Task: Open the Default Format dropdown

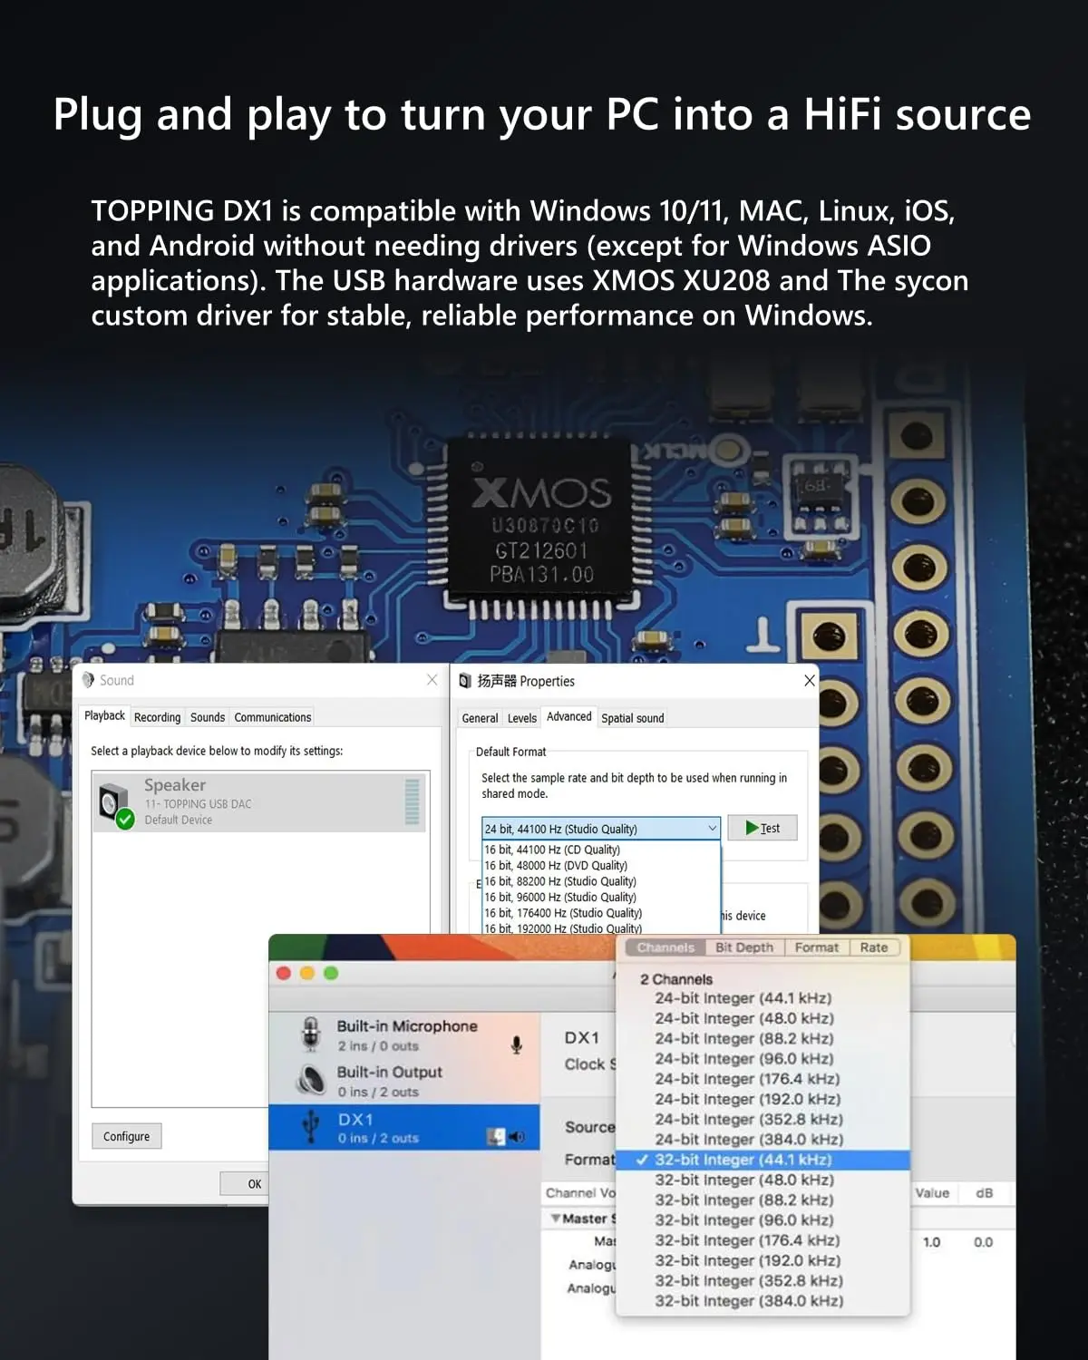Action: [713, 828]
